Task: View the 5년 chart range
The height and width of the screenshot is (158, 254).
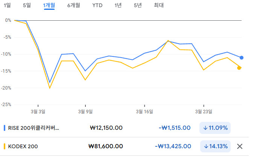Action: coord(138,5)
